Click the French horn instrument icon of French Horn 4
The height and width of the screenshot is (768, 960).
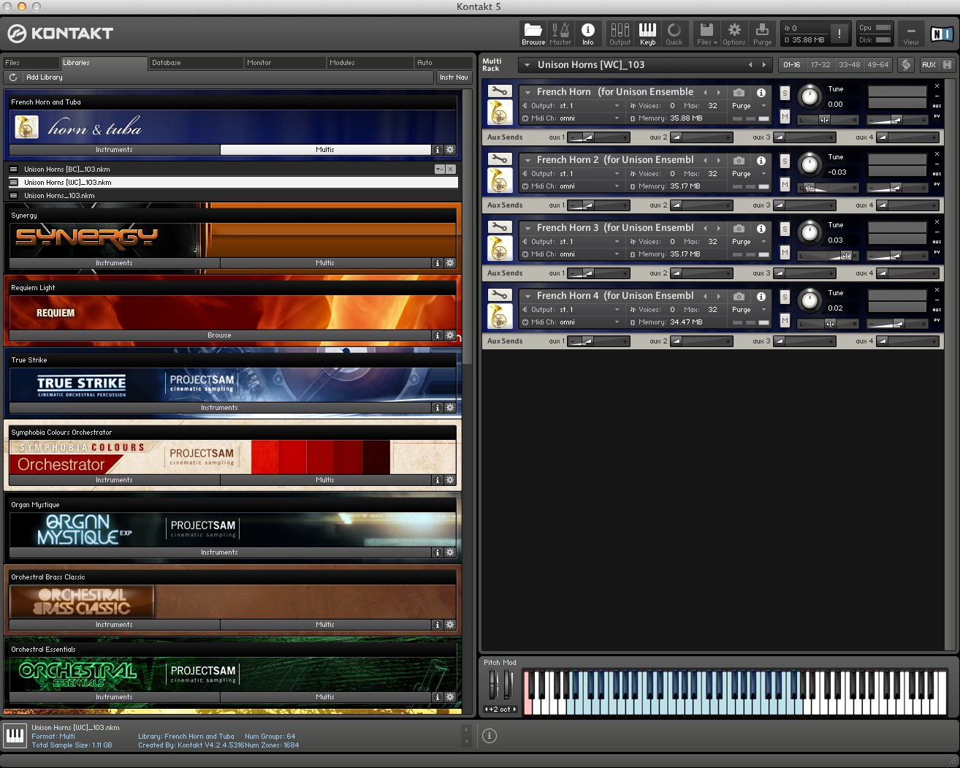pyautogui.click(x=500, y=316)
